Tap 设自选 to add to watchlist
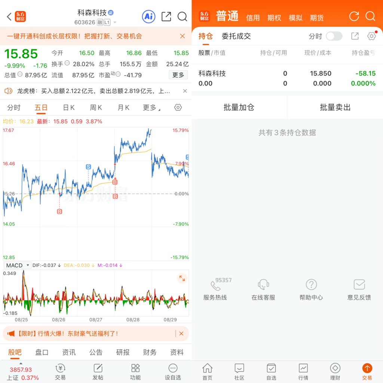Viewport: 383px width, 383px height. (x=173, y=372)
